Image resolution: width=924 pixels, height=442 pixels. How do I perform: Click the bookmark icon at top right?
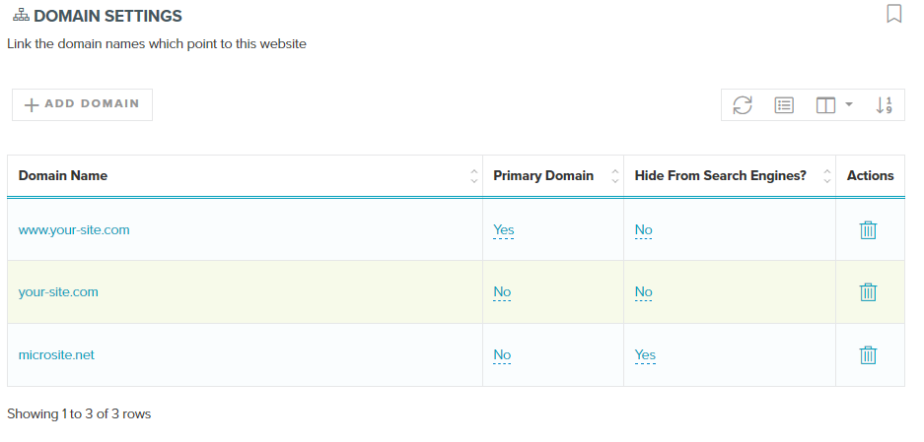point(893,14)
